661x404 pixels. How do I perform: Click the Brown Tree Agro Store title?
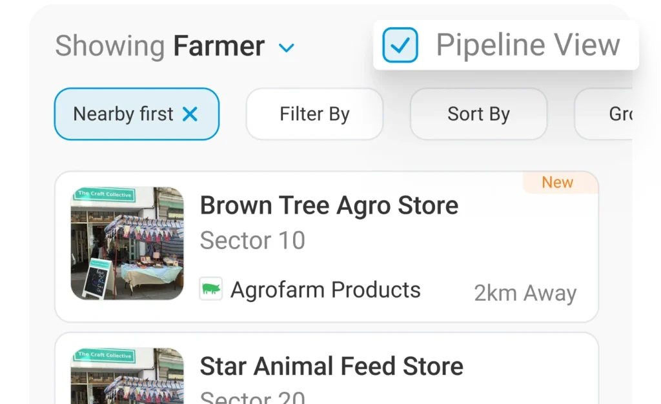tap(329, 206)
